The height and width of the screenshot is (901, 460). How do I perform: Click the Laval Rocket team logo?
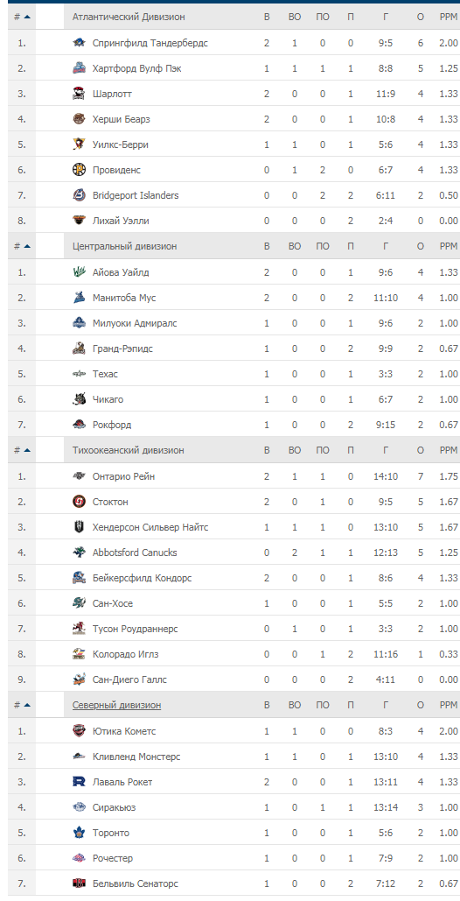pos(79,782)
